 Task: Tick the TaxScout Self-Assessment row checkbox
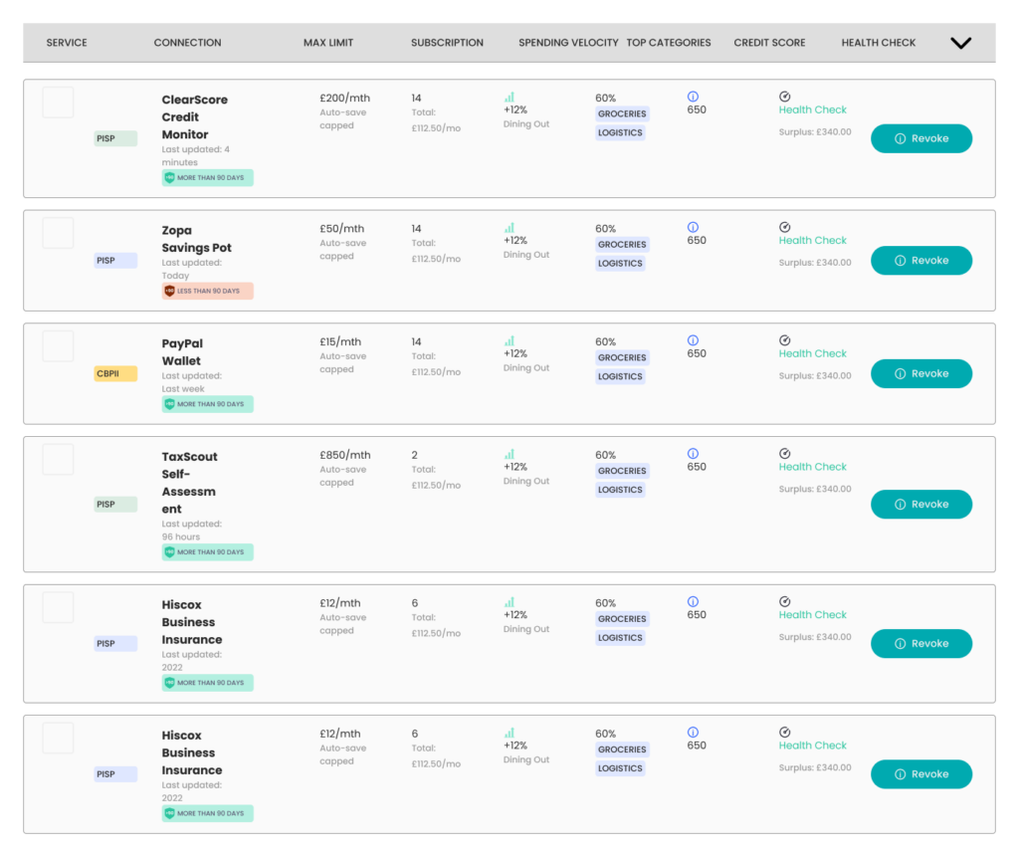point(58,459)
